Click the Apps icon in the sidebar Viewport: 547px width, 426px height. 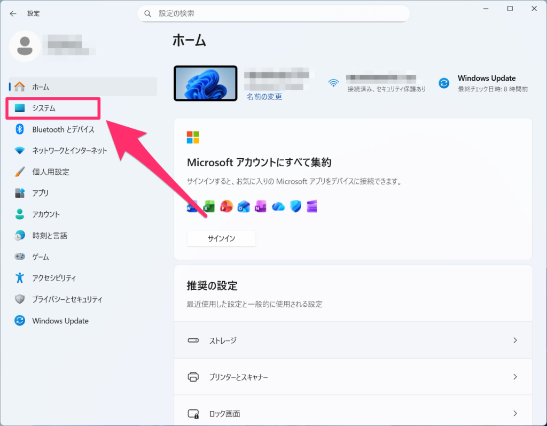[x=20, y=193]
